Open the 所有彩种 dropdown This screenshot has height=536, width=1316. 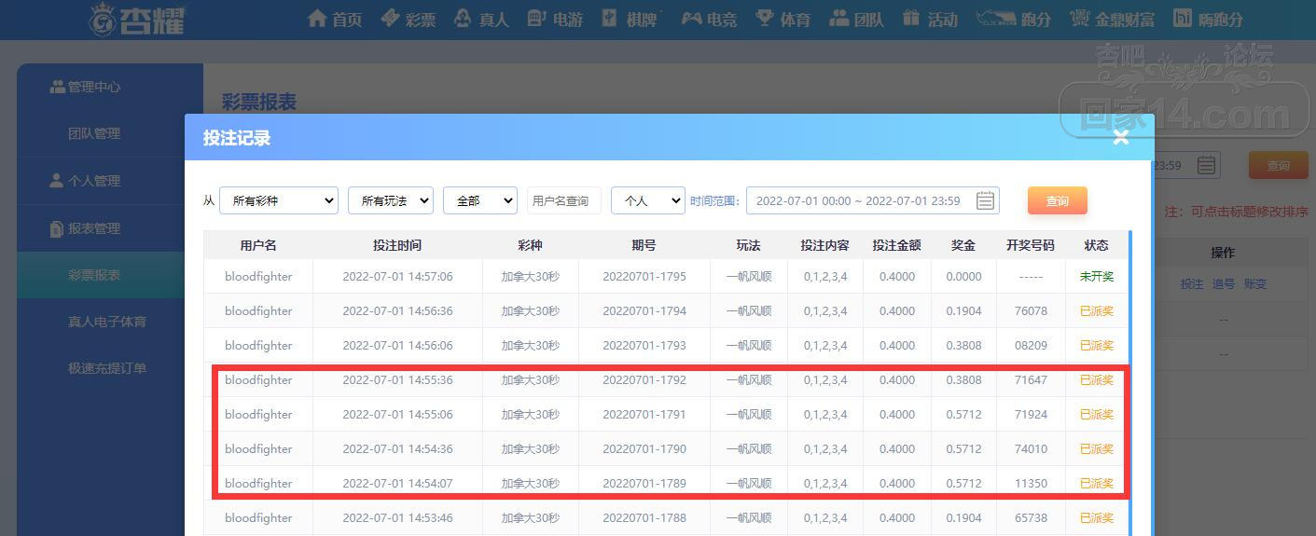point(279,200)
